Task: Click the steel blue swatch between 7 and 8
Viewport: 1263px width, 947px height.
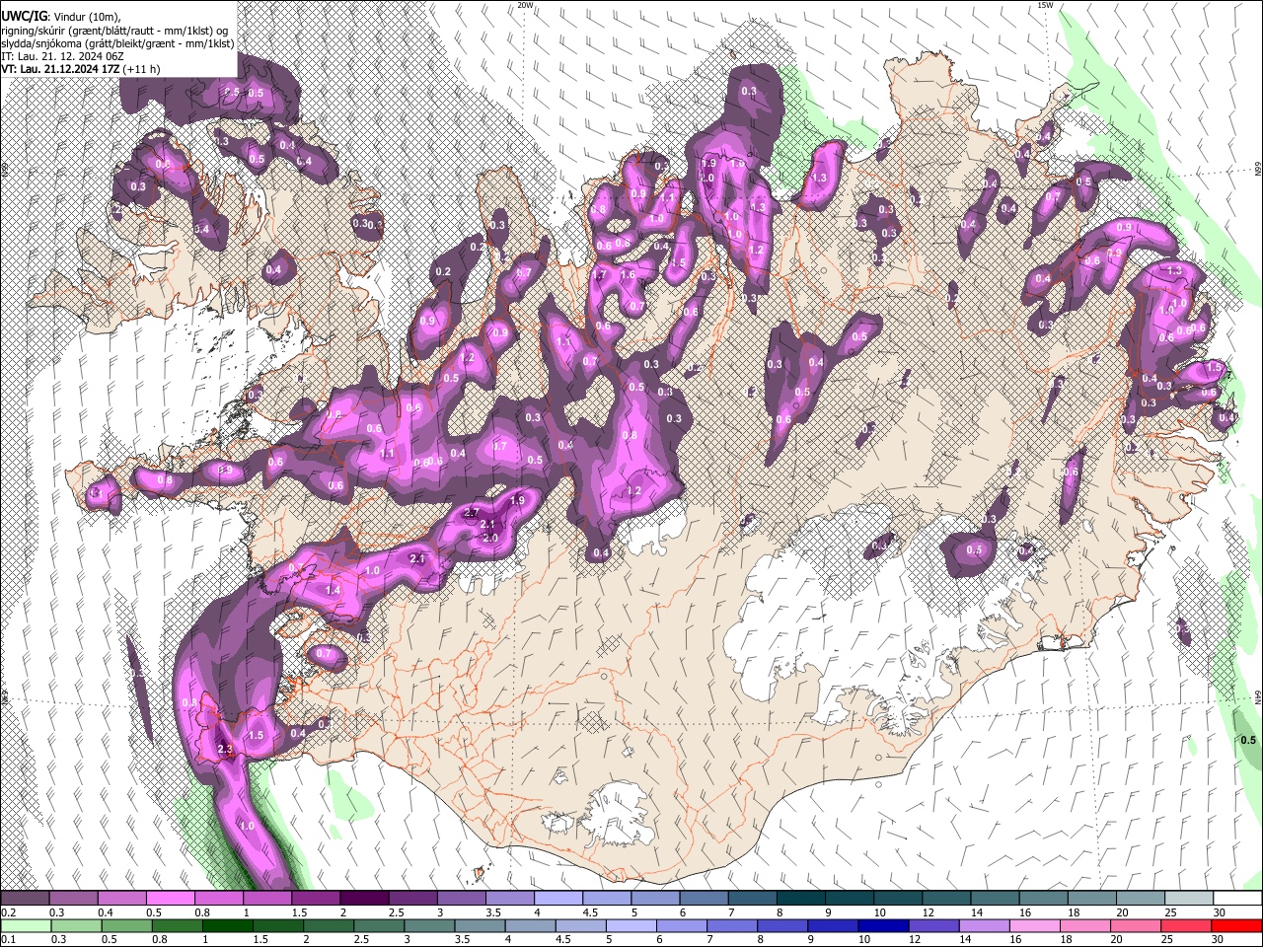Action: point(753,898)
